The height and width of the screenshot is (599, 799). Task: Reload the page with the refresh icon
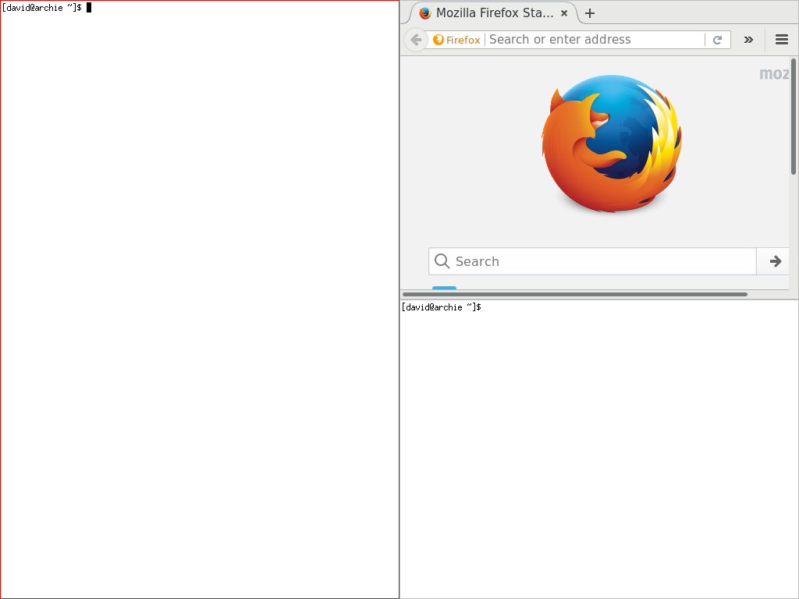(718, 40)
